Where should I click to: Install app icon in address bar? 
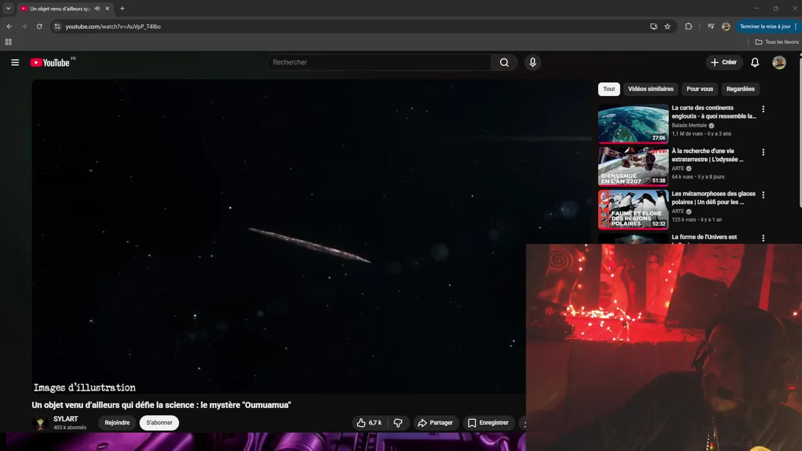click(x=654, y=26)
